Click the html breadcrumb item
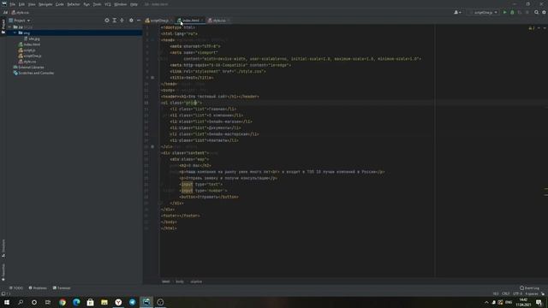Screen dimensions: 548x308 [x=166, y=281]
